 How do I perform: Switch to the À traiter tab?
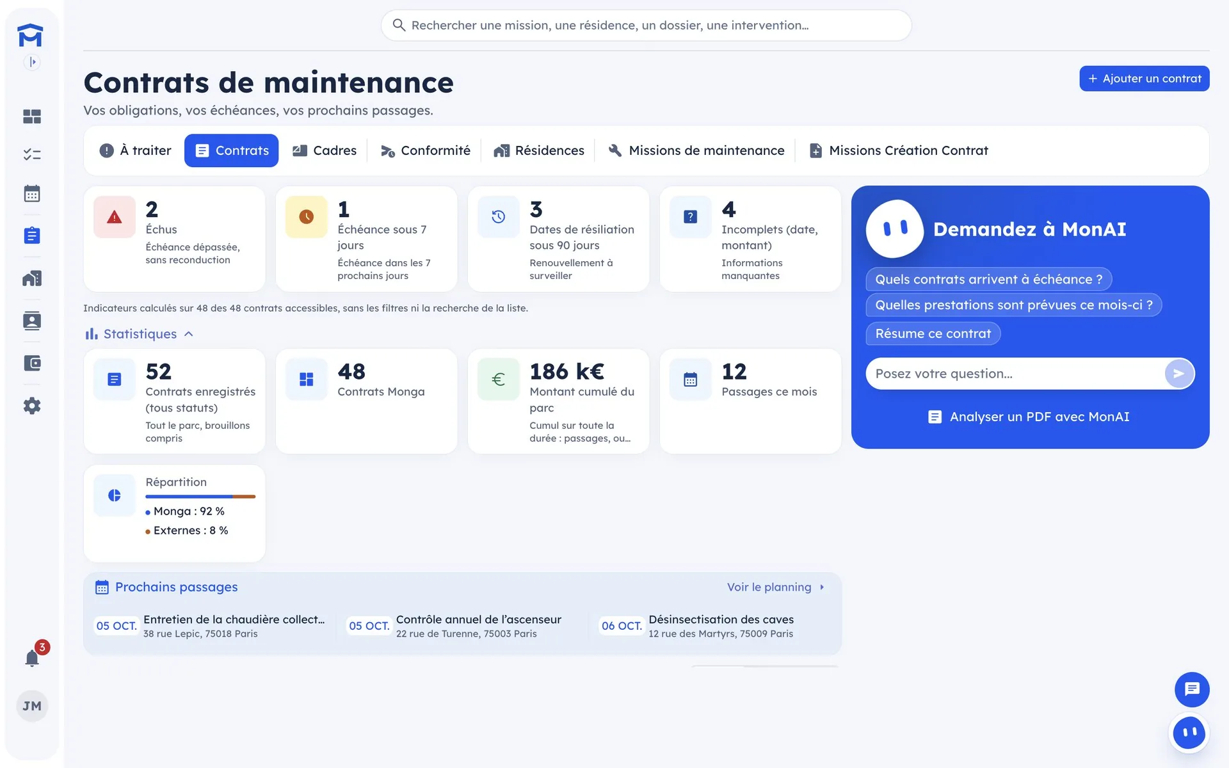click(136, 150)
